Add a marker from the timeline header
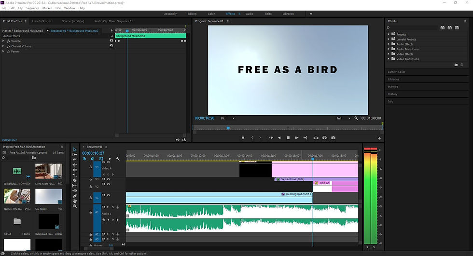Viewport: 473px width, 256px height. point(110,159)
